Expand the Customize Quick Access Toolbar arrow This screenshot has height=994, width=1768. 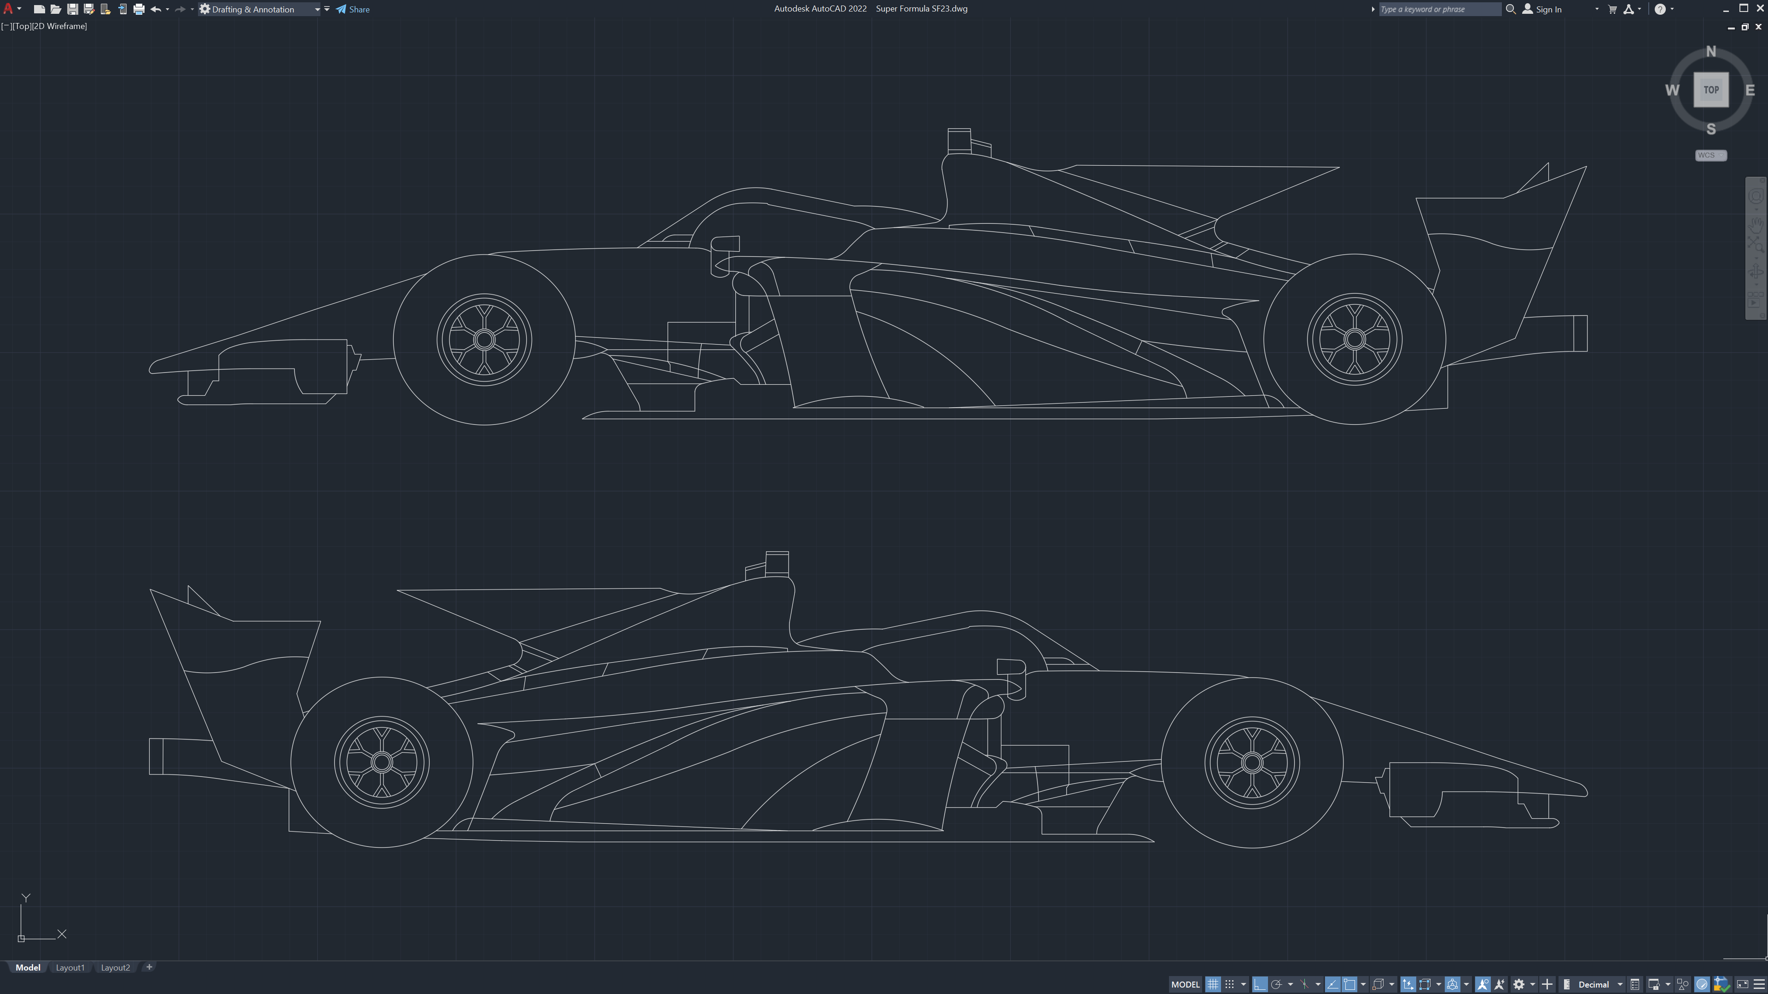pos(327,9)
